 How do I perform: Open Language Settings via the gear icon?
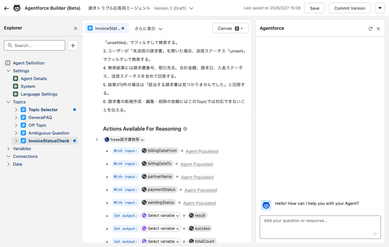coord(16,94)
